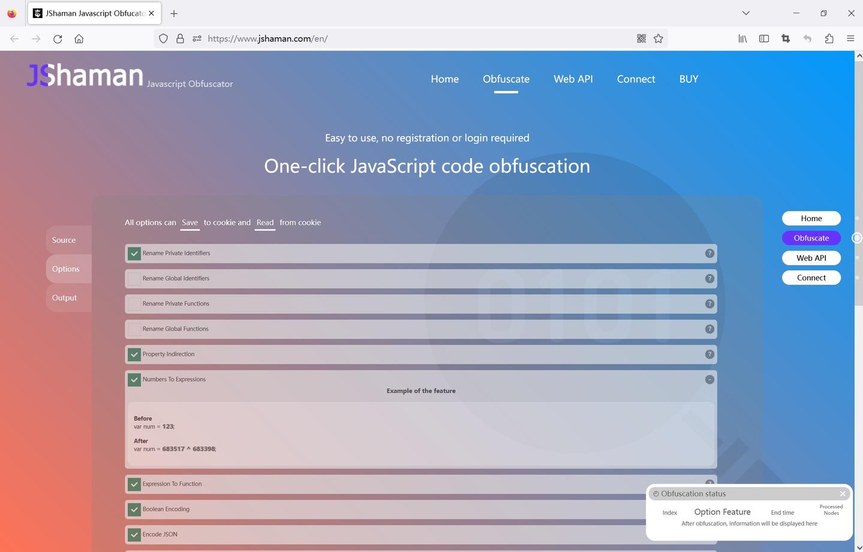863x552 pixels.
Task: Open help for Property Indirection
Action: (x=709, y=354)
